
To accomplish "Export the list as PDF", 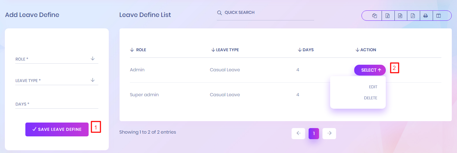I will point(413,16).
